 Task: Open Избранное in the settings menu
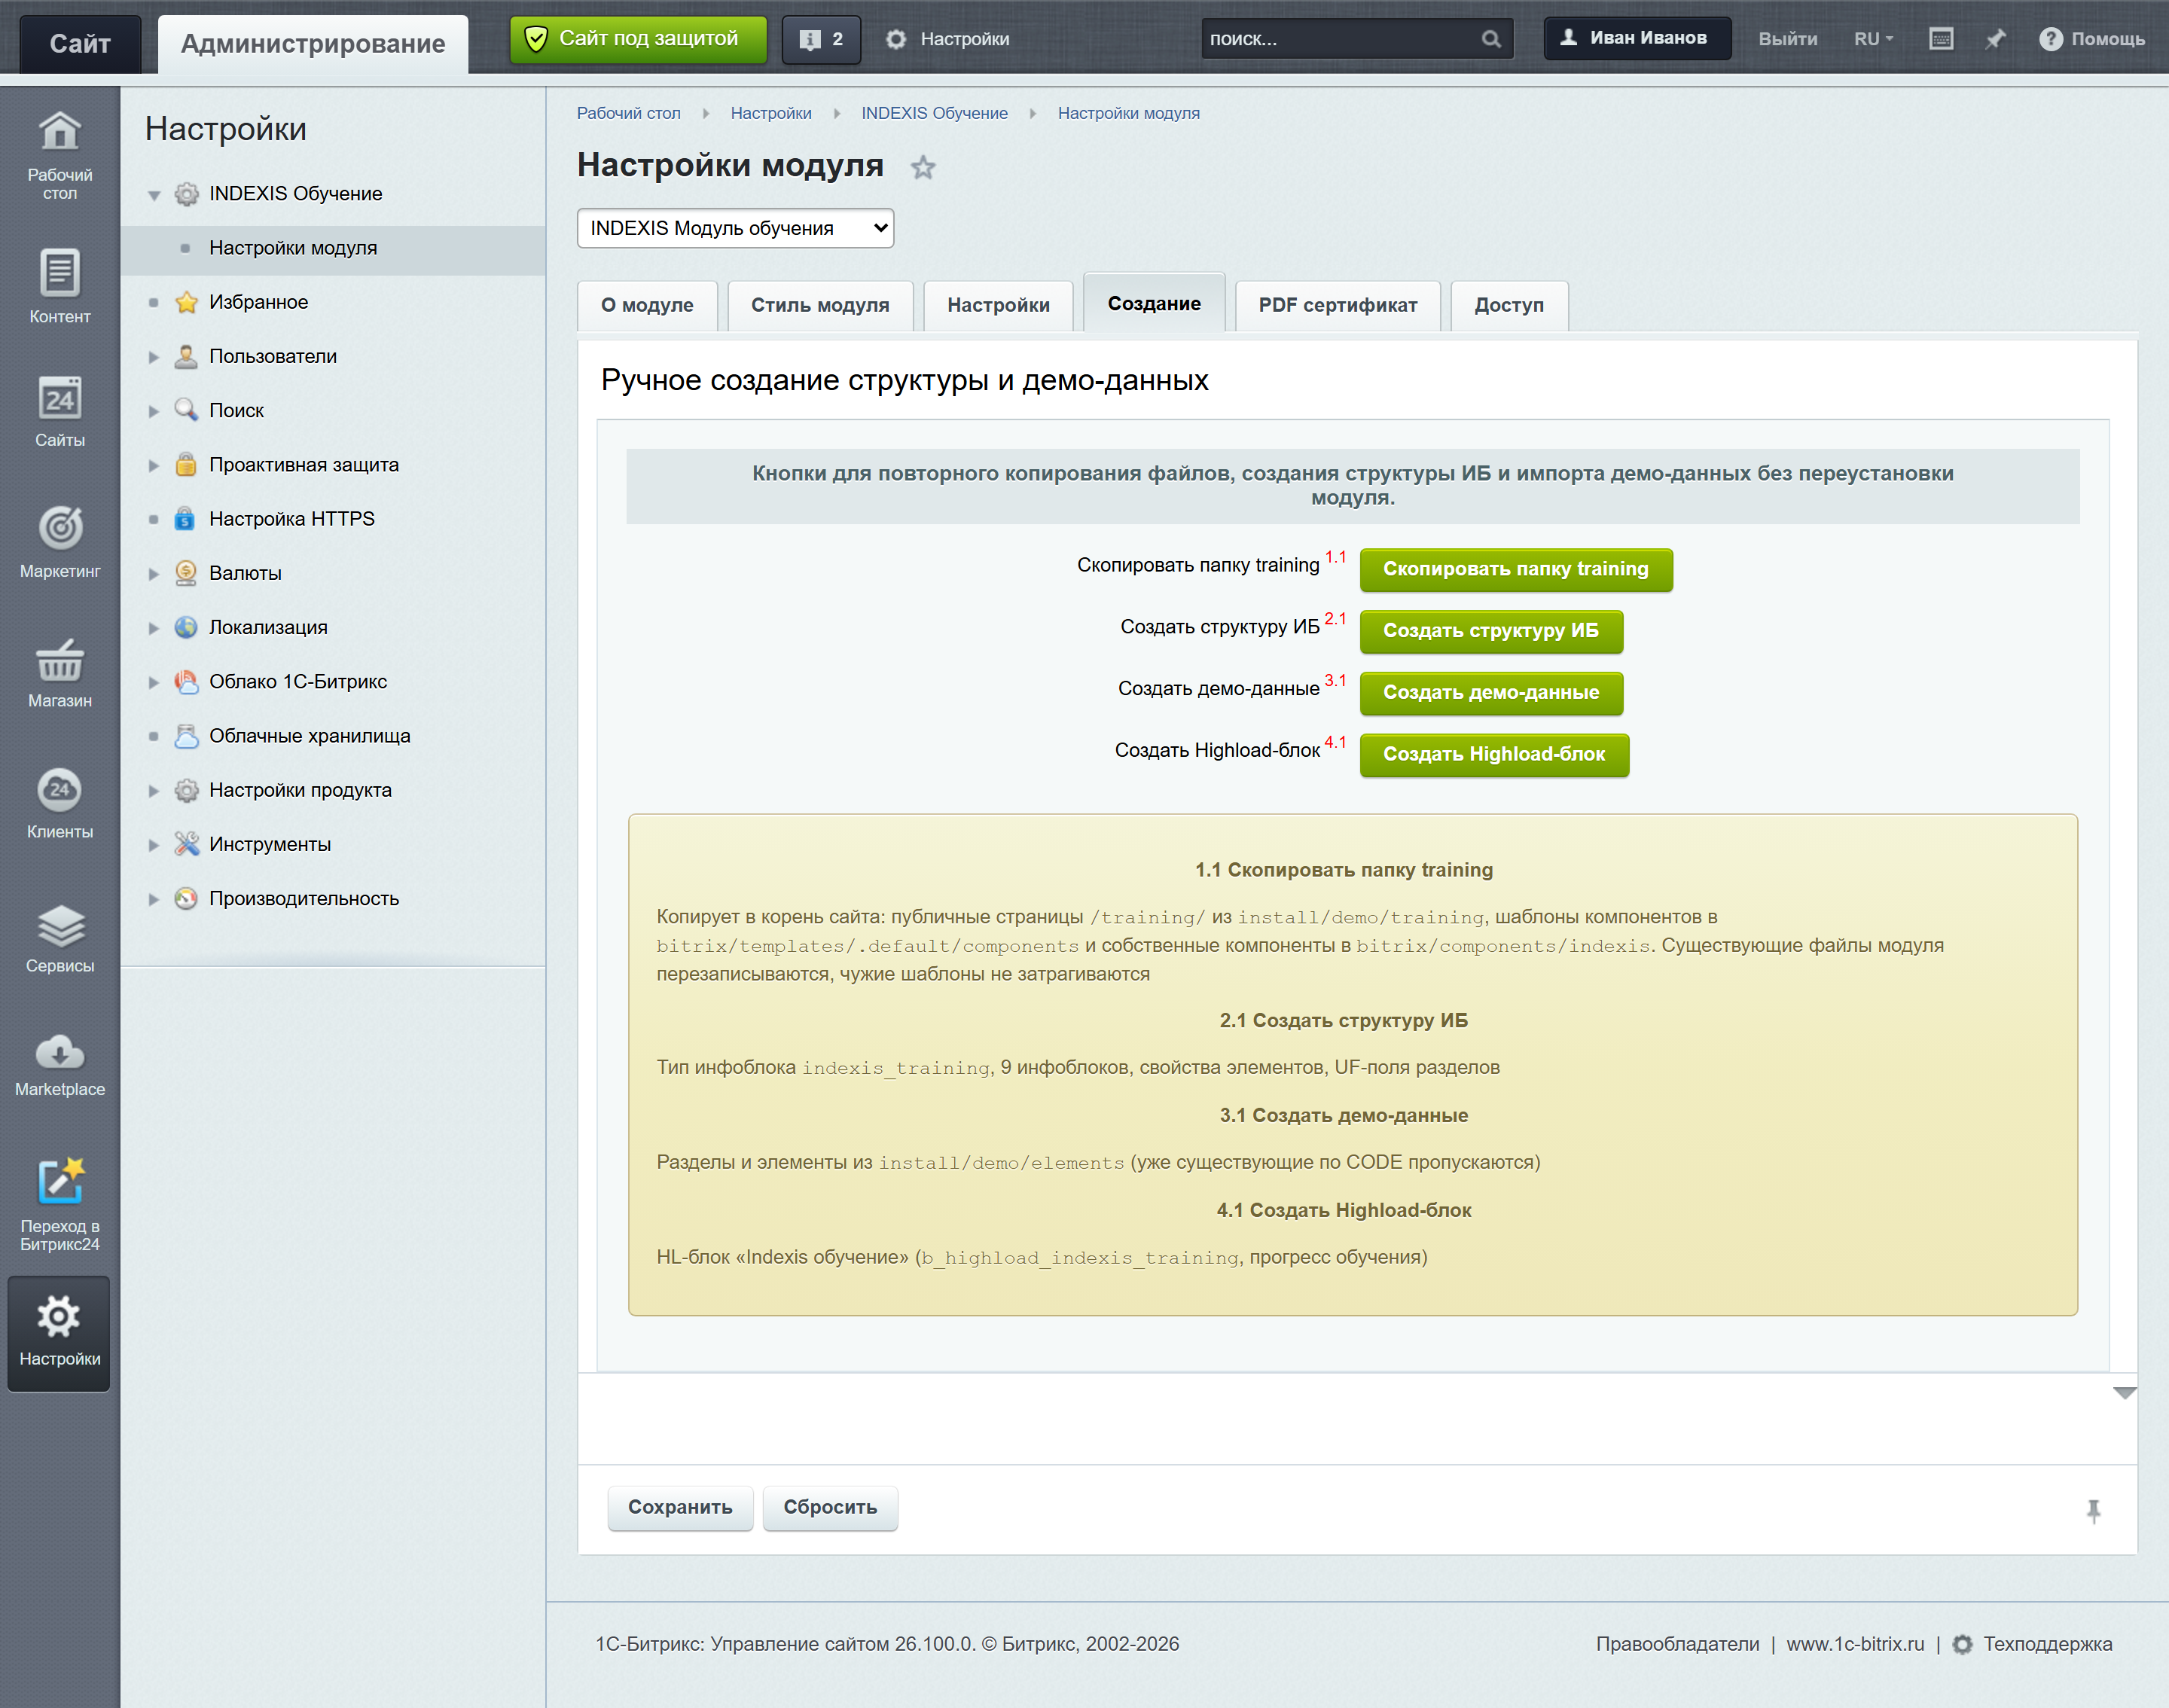point(258,302)
